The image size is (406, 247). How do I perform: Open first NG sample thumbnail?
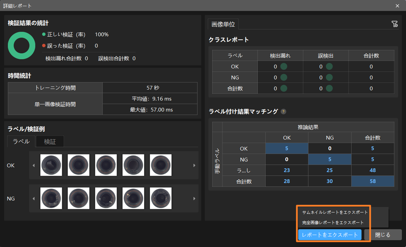coord(51,198)
